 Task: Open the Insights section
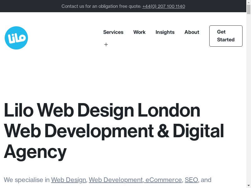[x=165, y=32]
